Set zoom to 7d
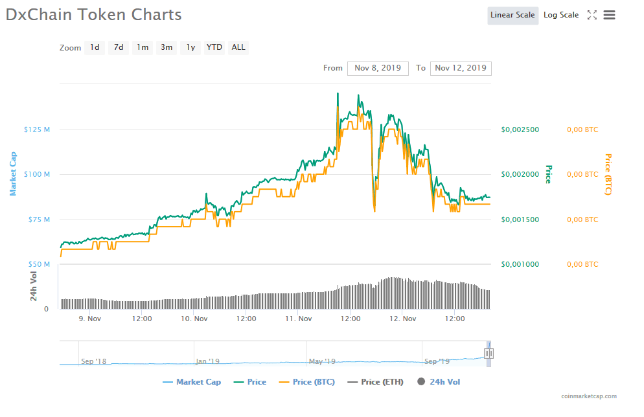Screen dimensions: 644x417 point(119,47)
